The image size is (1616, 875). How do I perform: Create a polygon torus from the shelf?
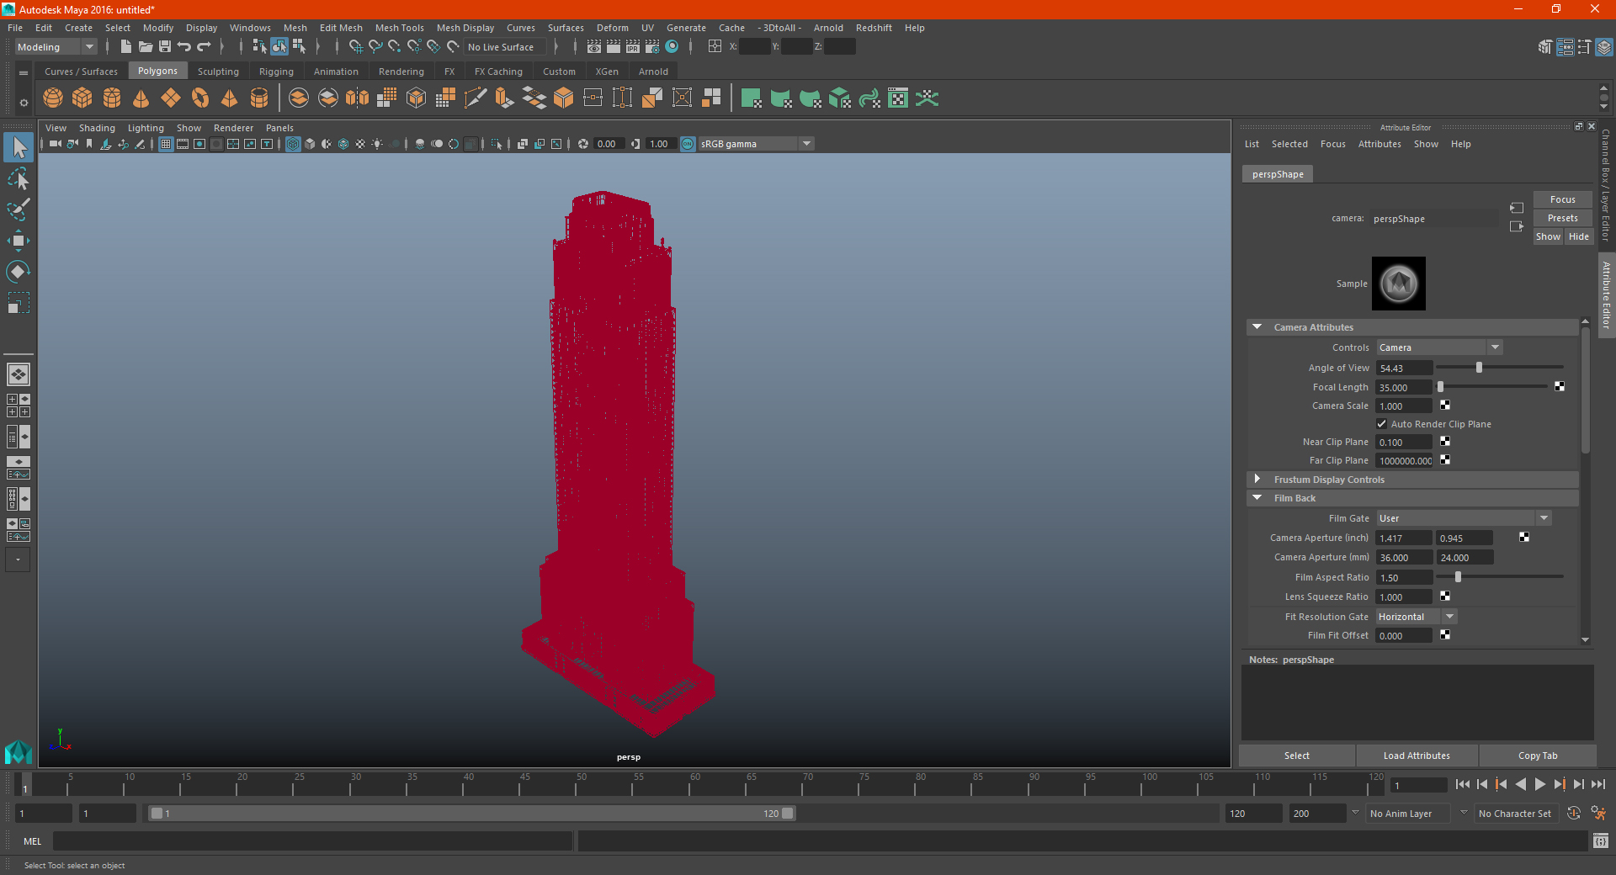click(x=200, y=98)
